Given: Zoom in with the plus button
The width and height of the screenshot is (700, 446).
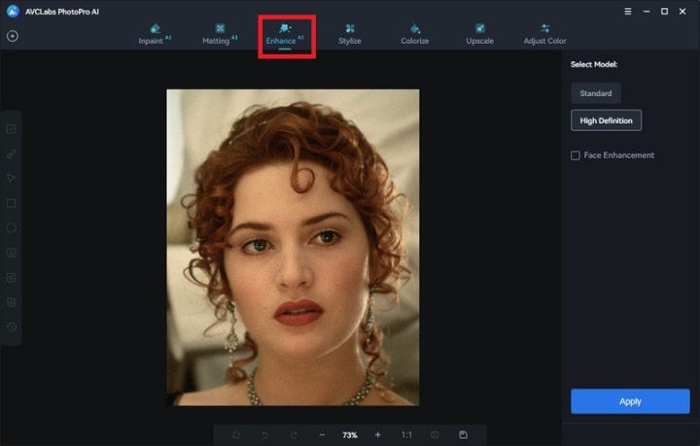Looking at the screenshot, I should [377, 434].
